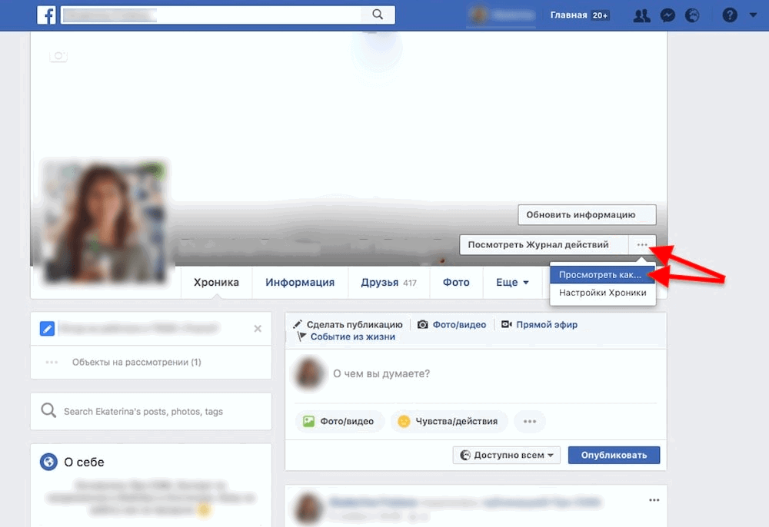
Task: Open the Еще dropdown on the profile tabs
Action: click(x=512, y=282)
